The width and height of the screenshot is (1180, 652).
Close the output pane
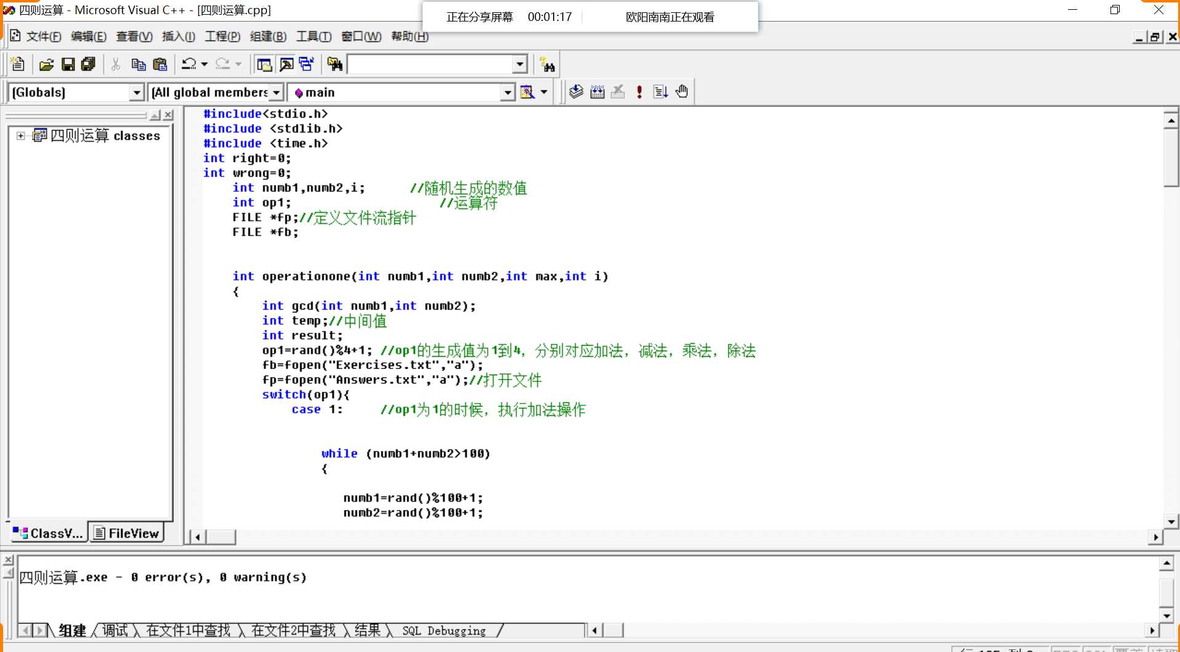[x=8, y=560]
